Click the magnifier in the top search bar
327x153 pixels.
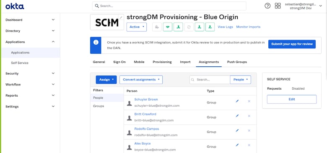97,6
